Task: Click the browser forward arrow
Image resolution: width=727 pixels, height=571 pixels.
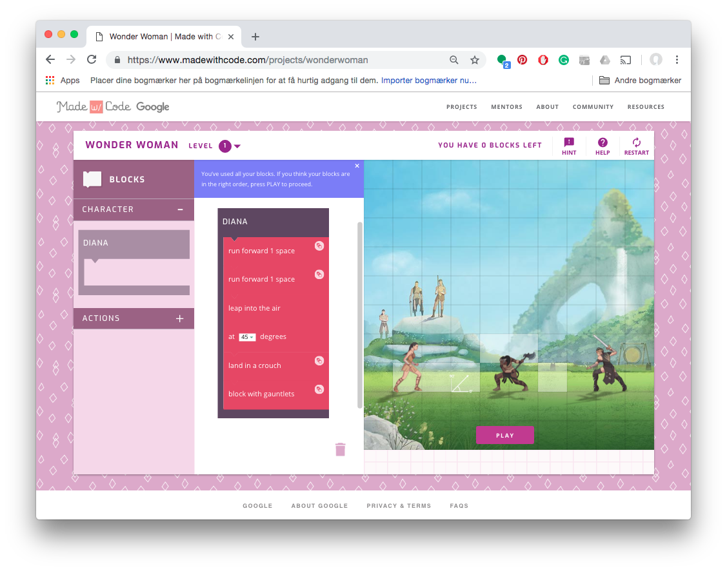Action: point(71,60)
